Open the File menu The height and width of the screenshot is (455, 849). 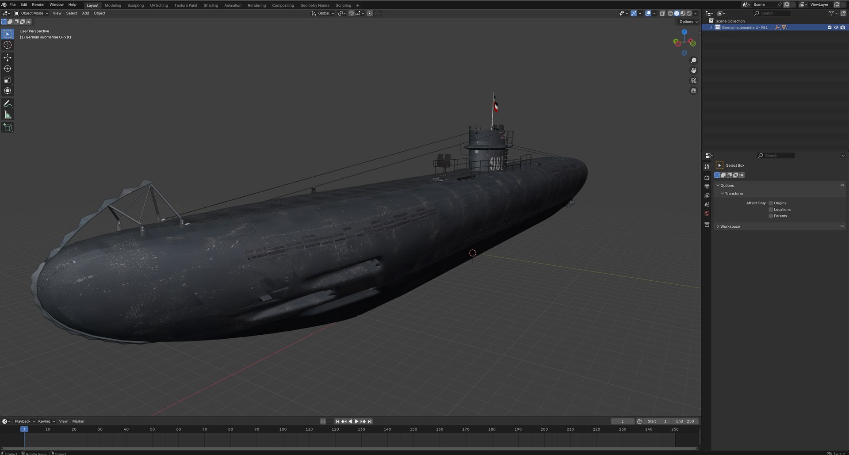point(12,4)
